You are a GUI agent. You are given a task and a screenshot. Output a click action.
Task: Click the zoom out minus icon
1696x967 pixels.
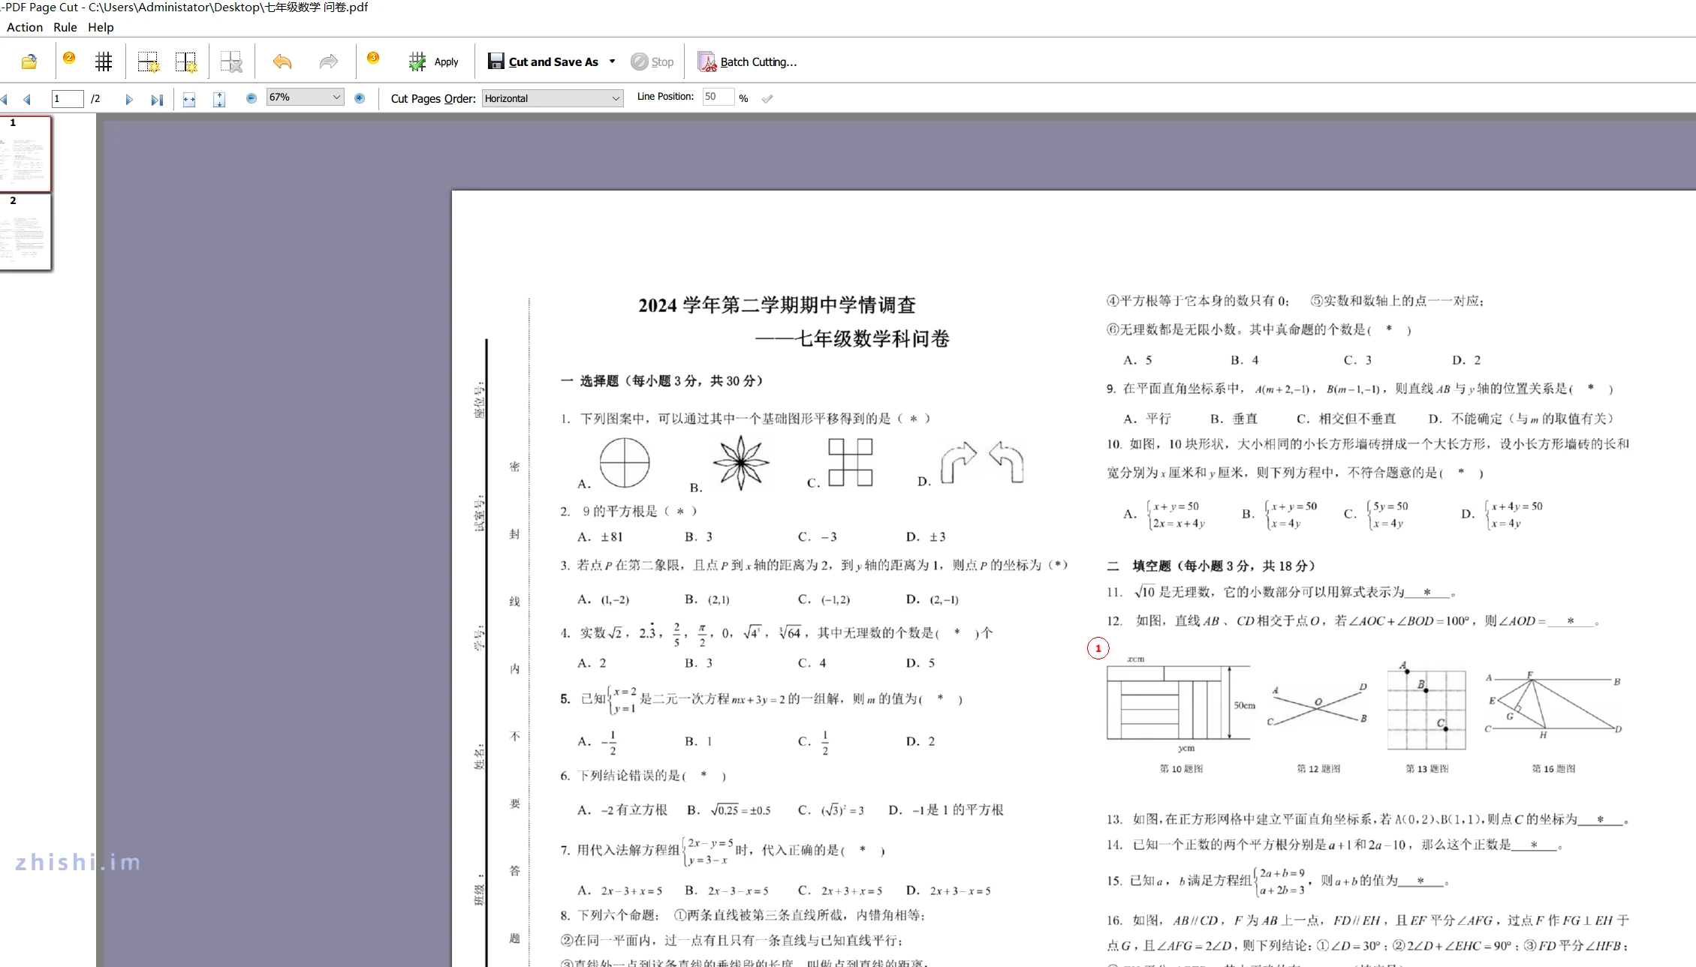point(252,98)
